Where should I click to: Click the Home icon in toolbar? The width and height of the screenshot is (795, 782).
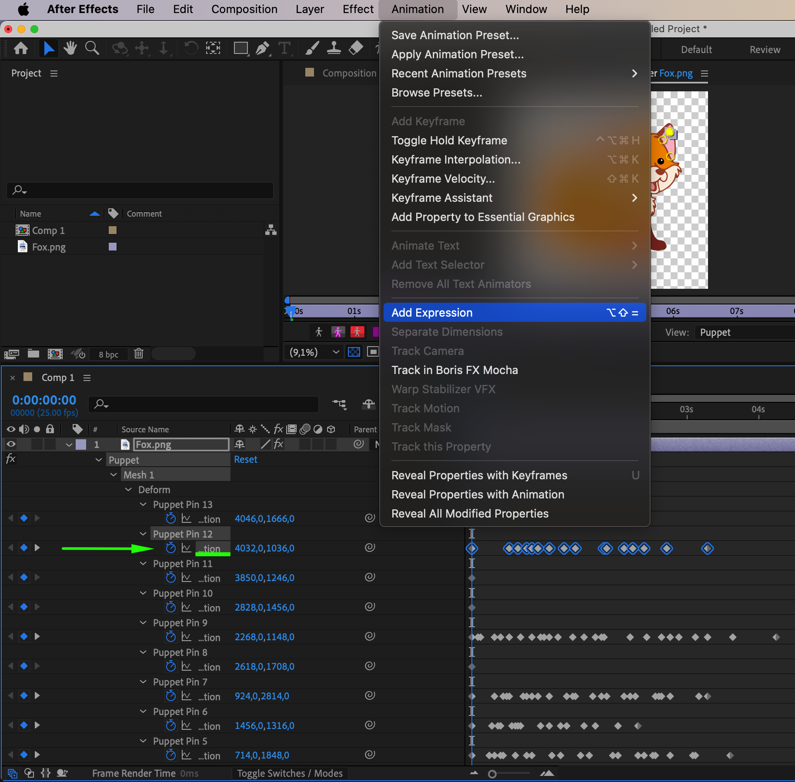[x=21, y=48]
